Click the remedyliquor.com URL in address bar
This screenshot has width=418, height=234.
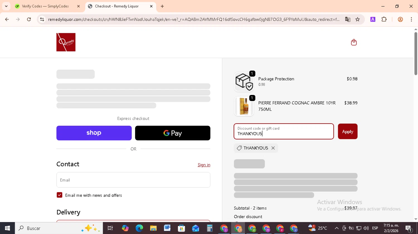click(194, 19)
